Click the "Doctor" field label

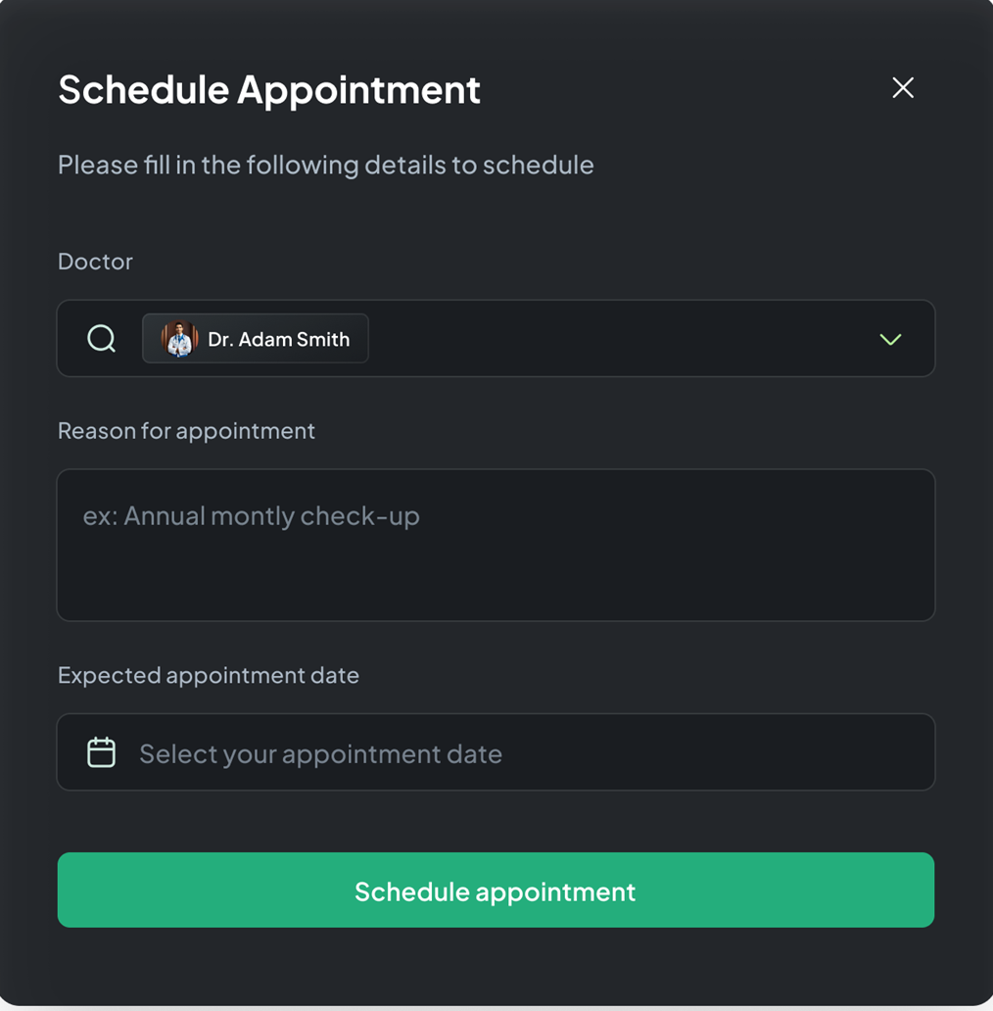point(95,262)
